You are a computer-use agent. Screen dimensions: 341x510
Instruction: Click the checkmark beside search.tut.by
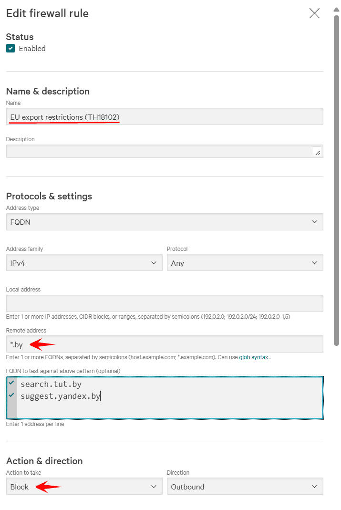coord(11,383)
